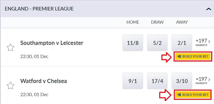Viewport: 214px width, 104px height.
Task: Select Leicester away win odds 2/1
Action: tap(182, 43)
